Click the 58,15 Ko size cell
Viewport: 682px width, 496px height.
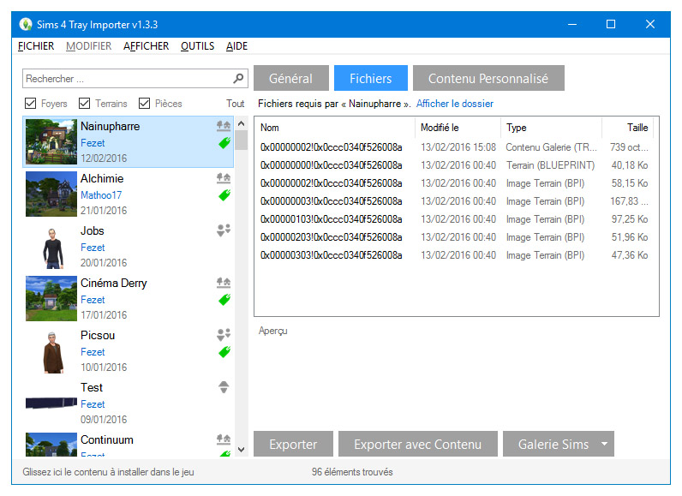pos(630,183)
